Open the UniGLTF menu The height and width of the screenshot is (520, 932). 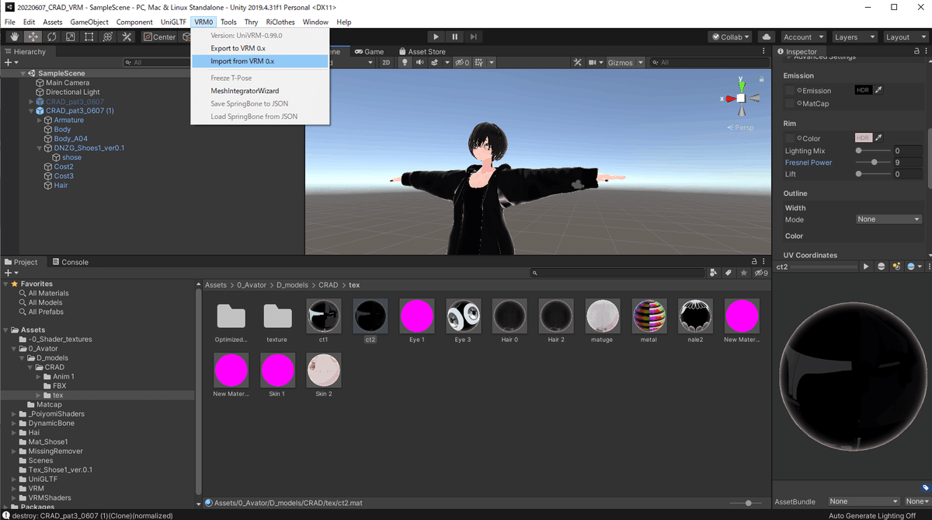173,22
